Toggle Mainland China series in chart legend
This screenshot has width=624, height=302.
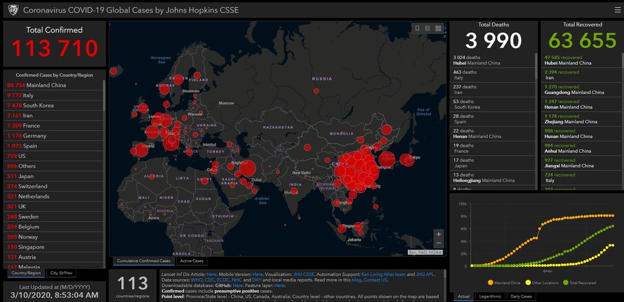point(506,282)
